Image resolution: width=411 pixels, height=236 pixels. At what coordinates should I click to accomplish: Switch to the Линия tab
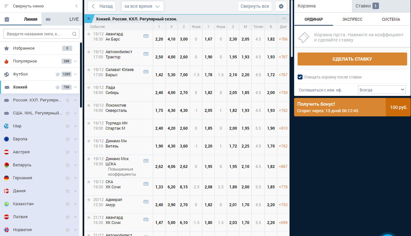pyautogui.click(x=21, y=19)
